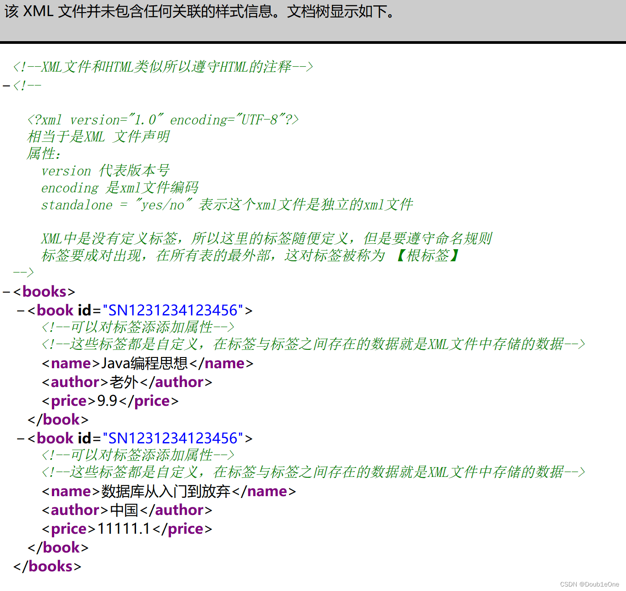Viewport: 626px width, 591px height.
Task: Click the name element 数据库从入门到放弃
Action: click(169, 491)
